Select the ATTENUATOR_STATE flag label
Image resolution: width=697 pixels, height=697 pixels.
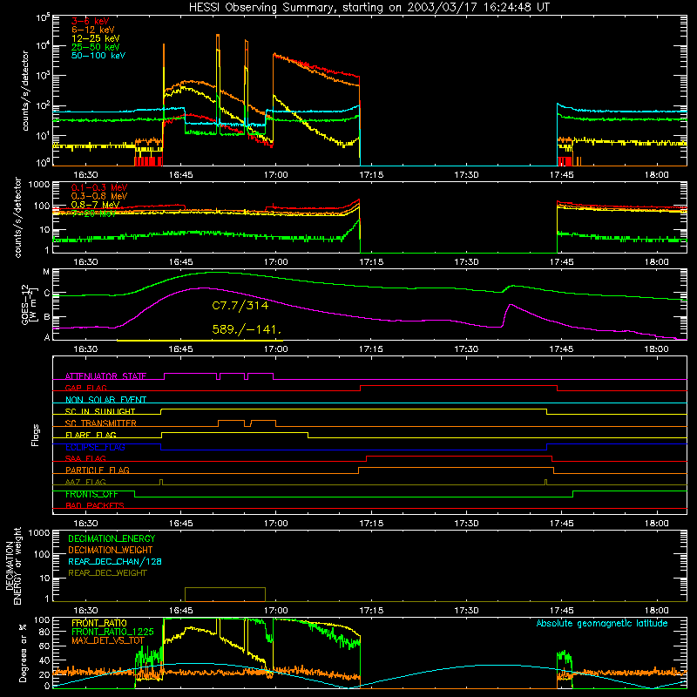click(105, 376)
